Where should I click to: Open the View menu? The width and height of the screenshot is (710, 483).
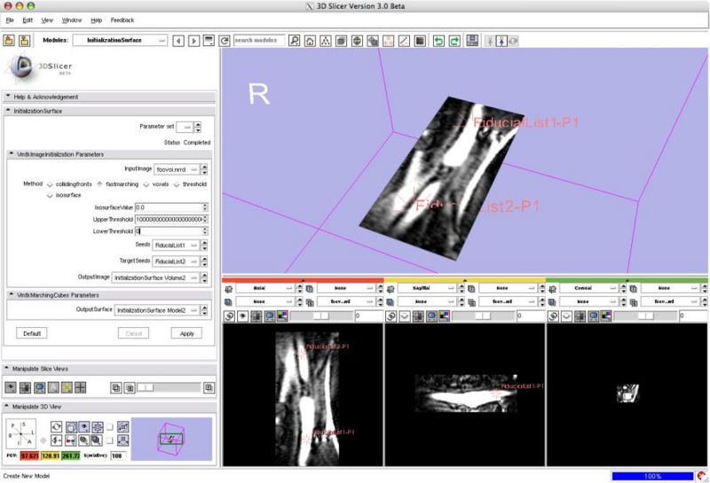[x=47, y=20]
